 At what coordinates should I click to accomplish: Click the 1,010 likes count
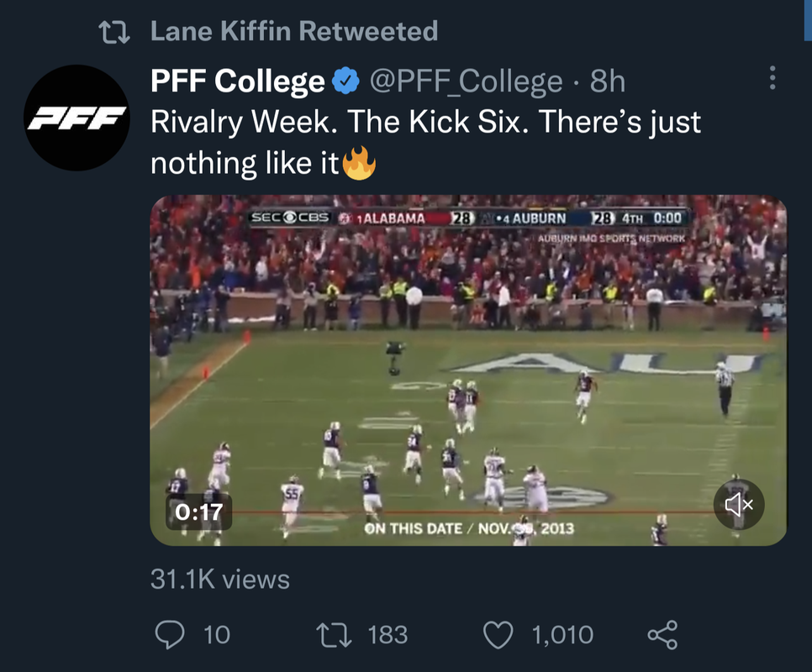coord(562,635)
